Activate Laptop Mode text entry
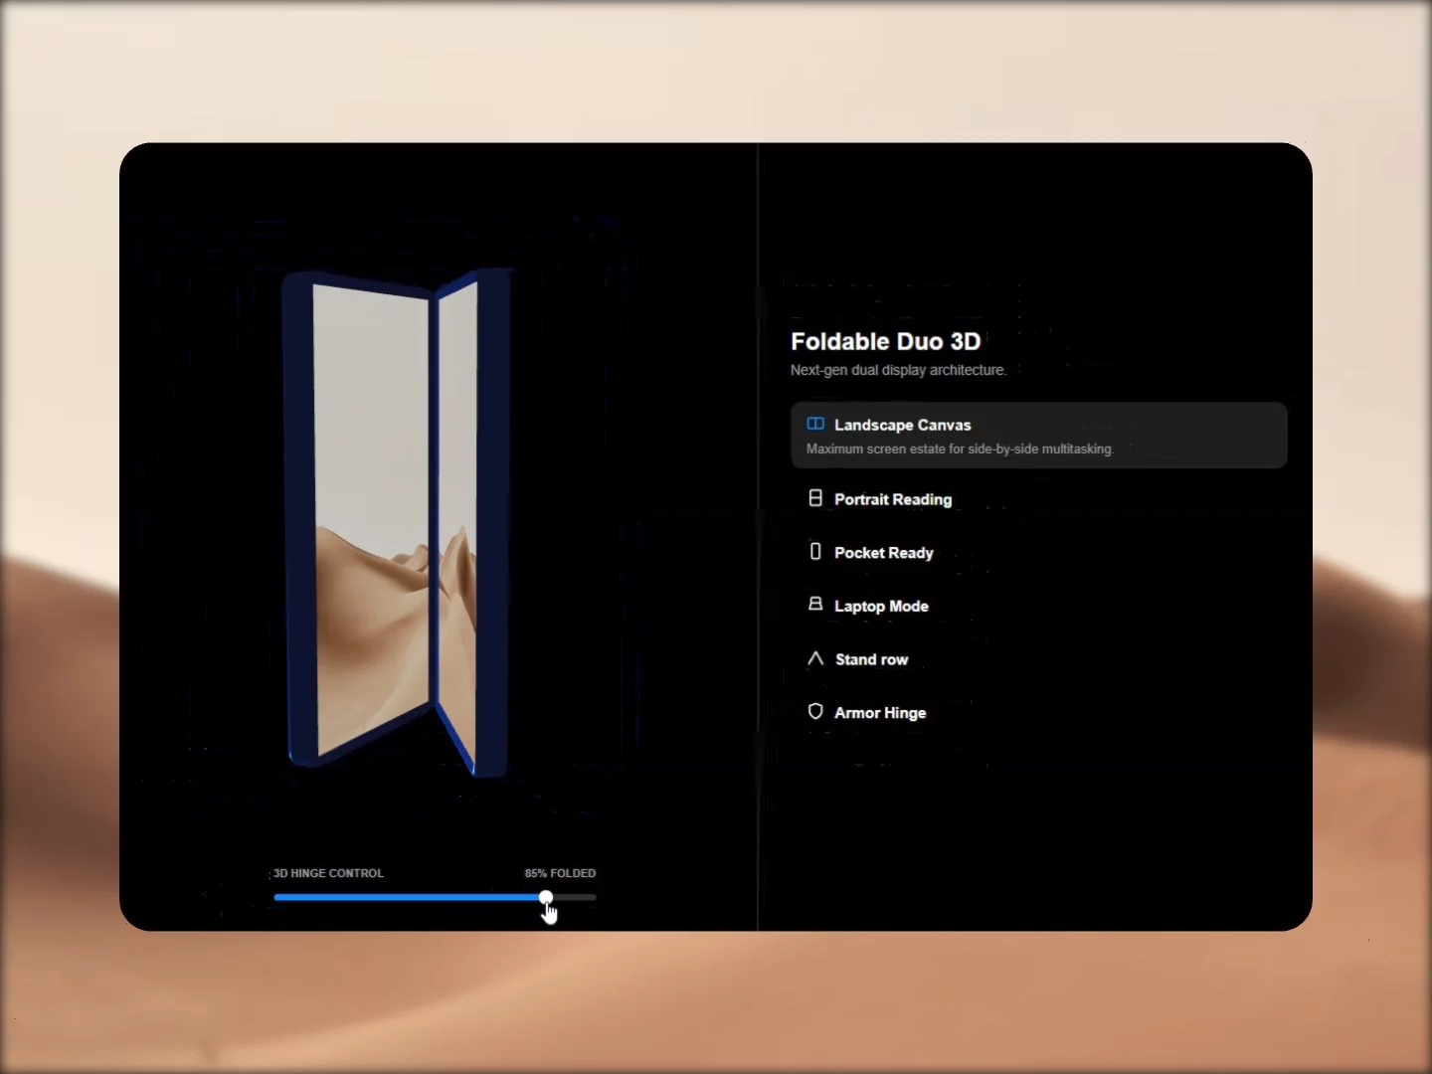This screenshot has width=1432, height=1074. tap(881, 606)
